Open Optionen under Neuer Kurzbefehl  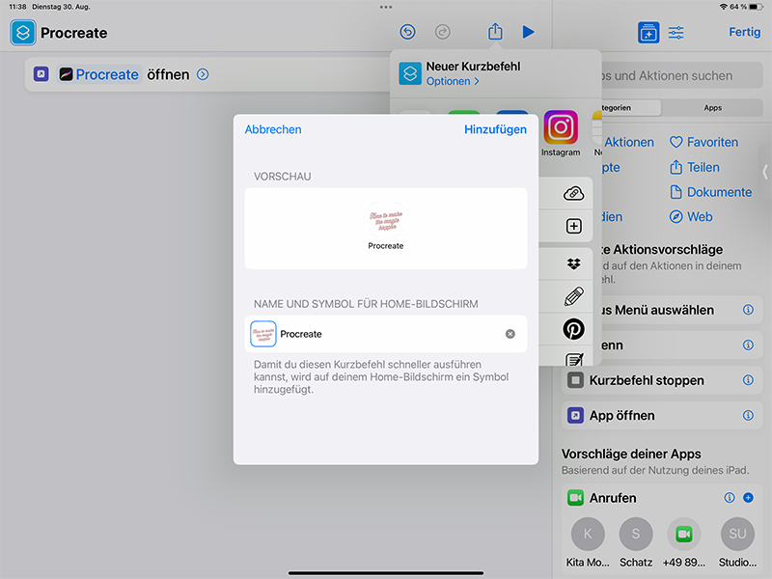(453, 81)
